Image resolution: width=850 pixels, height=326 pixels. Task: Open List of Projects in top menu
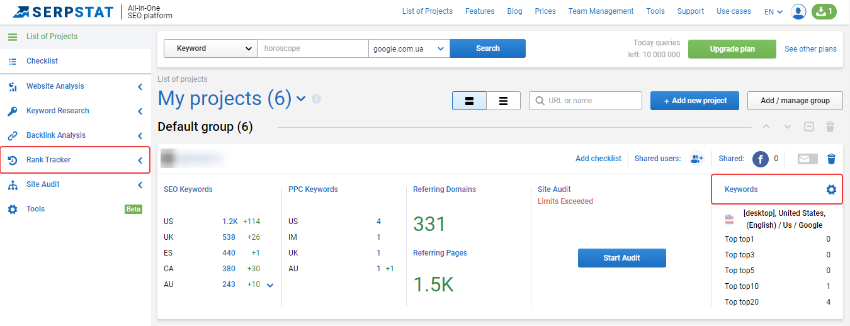click(428, 11)
